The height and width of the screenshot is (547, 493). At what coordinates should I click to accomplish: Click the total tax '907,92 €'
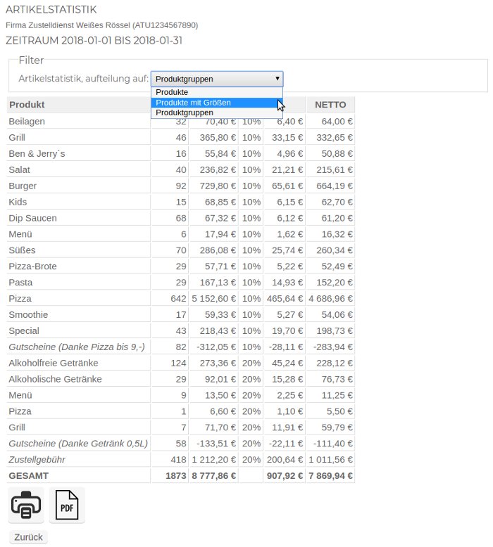285,476
